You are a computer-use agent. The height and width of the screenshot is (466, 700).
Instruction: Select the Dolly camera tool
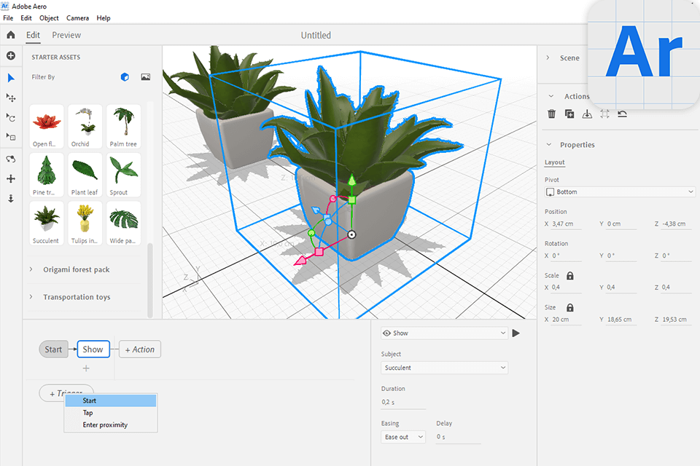[11, 198]
